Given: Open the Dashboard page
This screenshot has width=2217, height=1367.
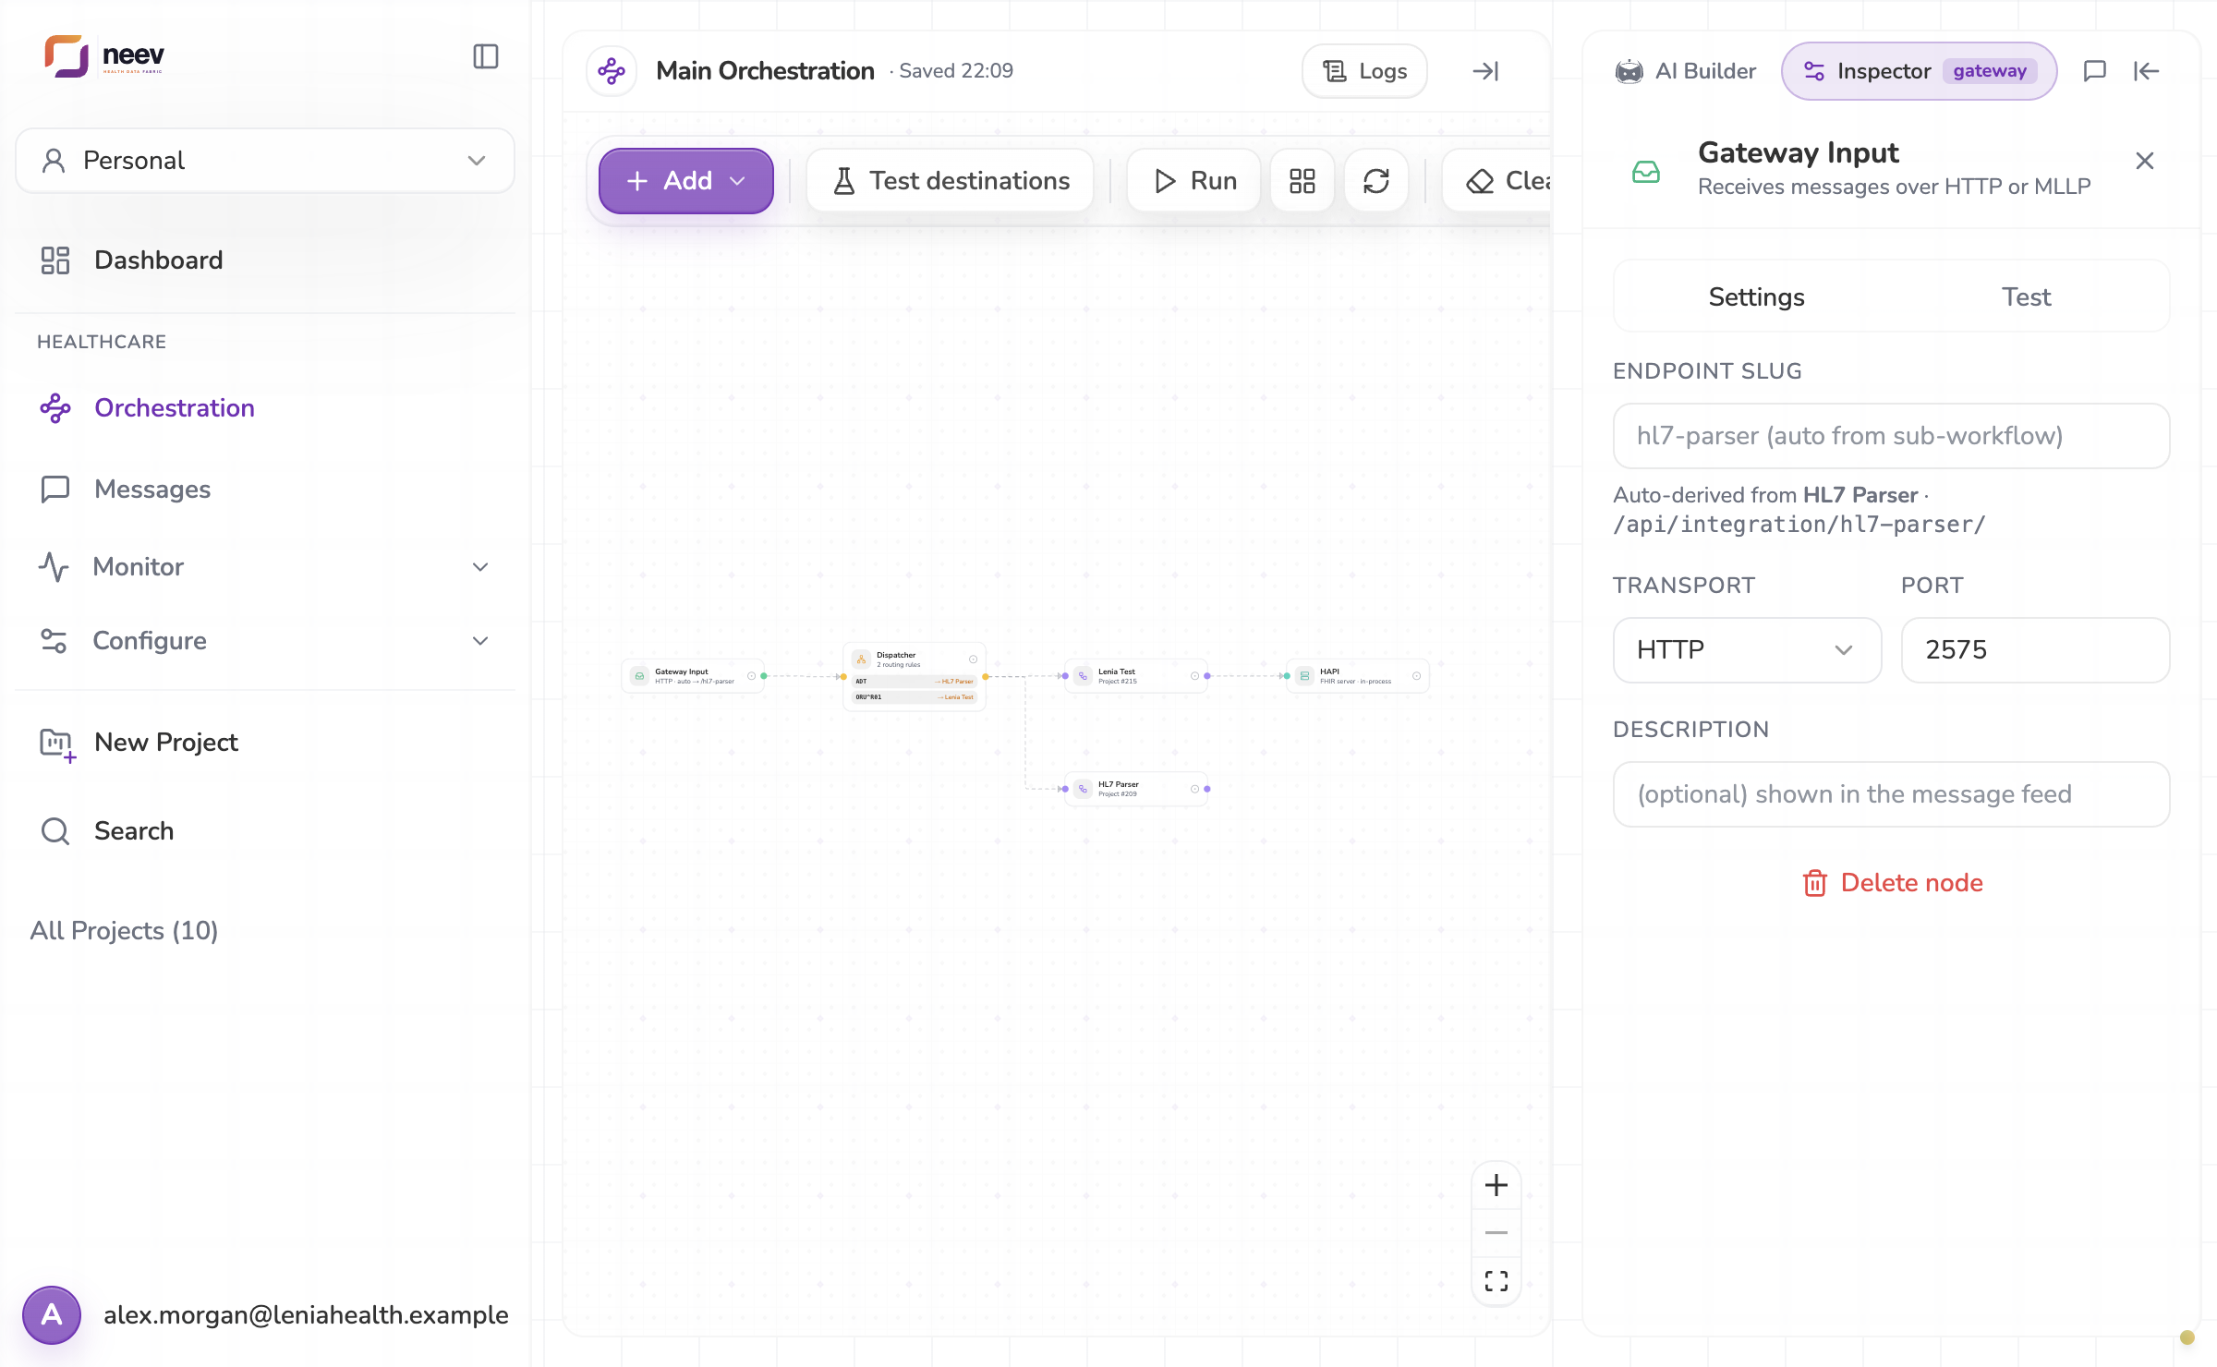Looking at the screenshot, I should click(265, 260).
